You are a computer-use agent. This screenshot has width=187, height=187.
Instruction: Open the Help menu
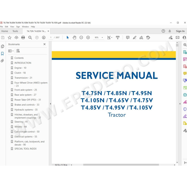(33, 27)
